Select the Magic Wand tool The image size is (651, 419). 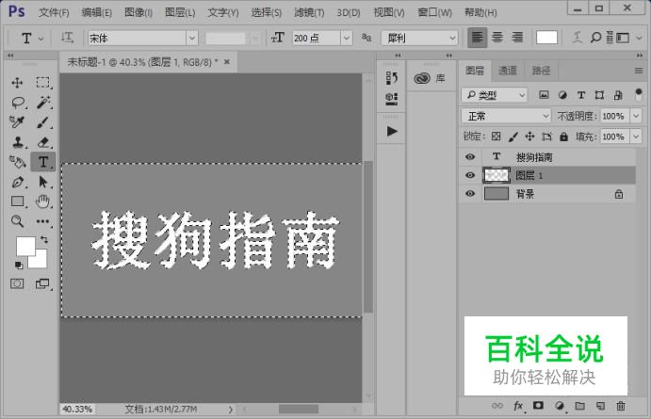[x=43, y=102]
